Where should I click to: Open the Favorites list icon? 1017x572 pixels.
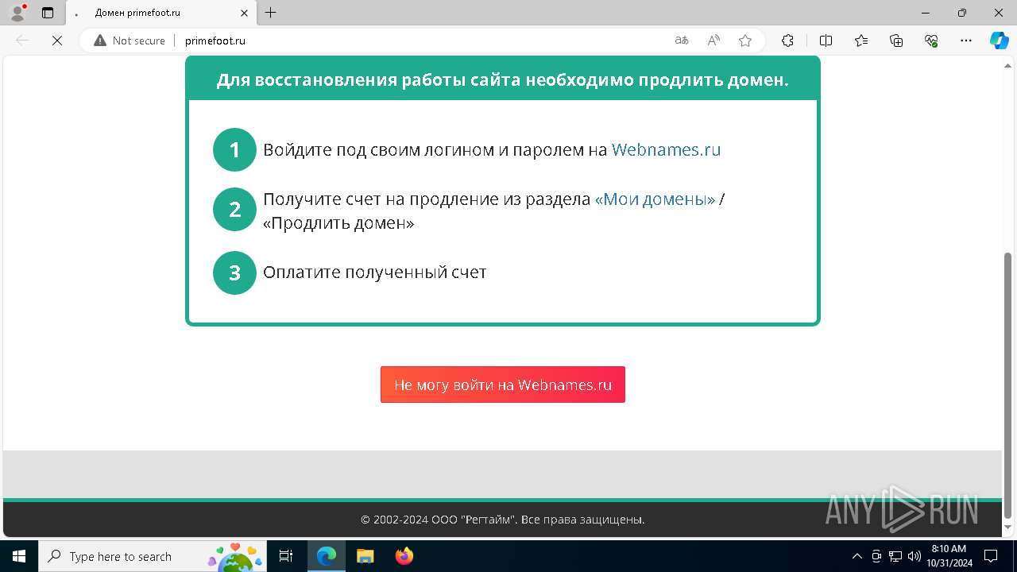(x=861, y=41)
